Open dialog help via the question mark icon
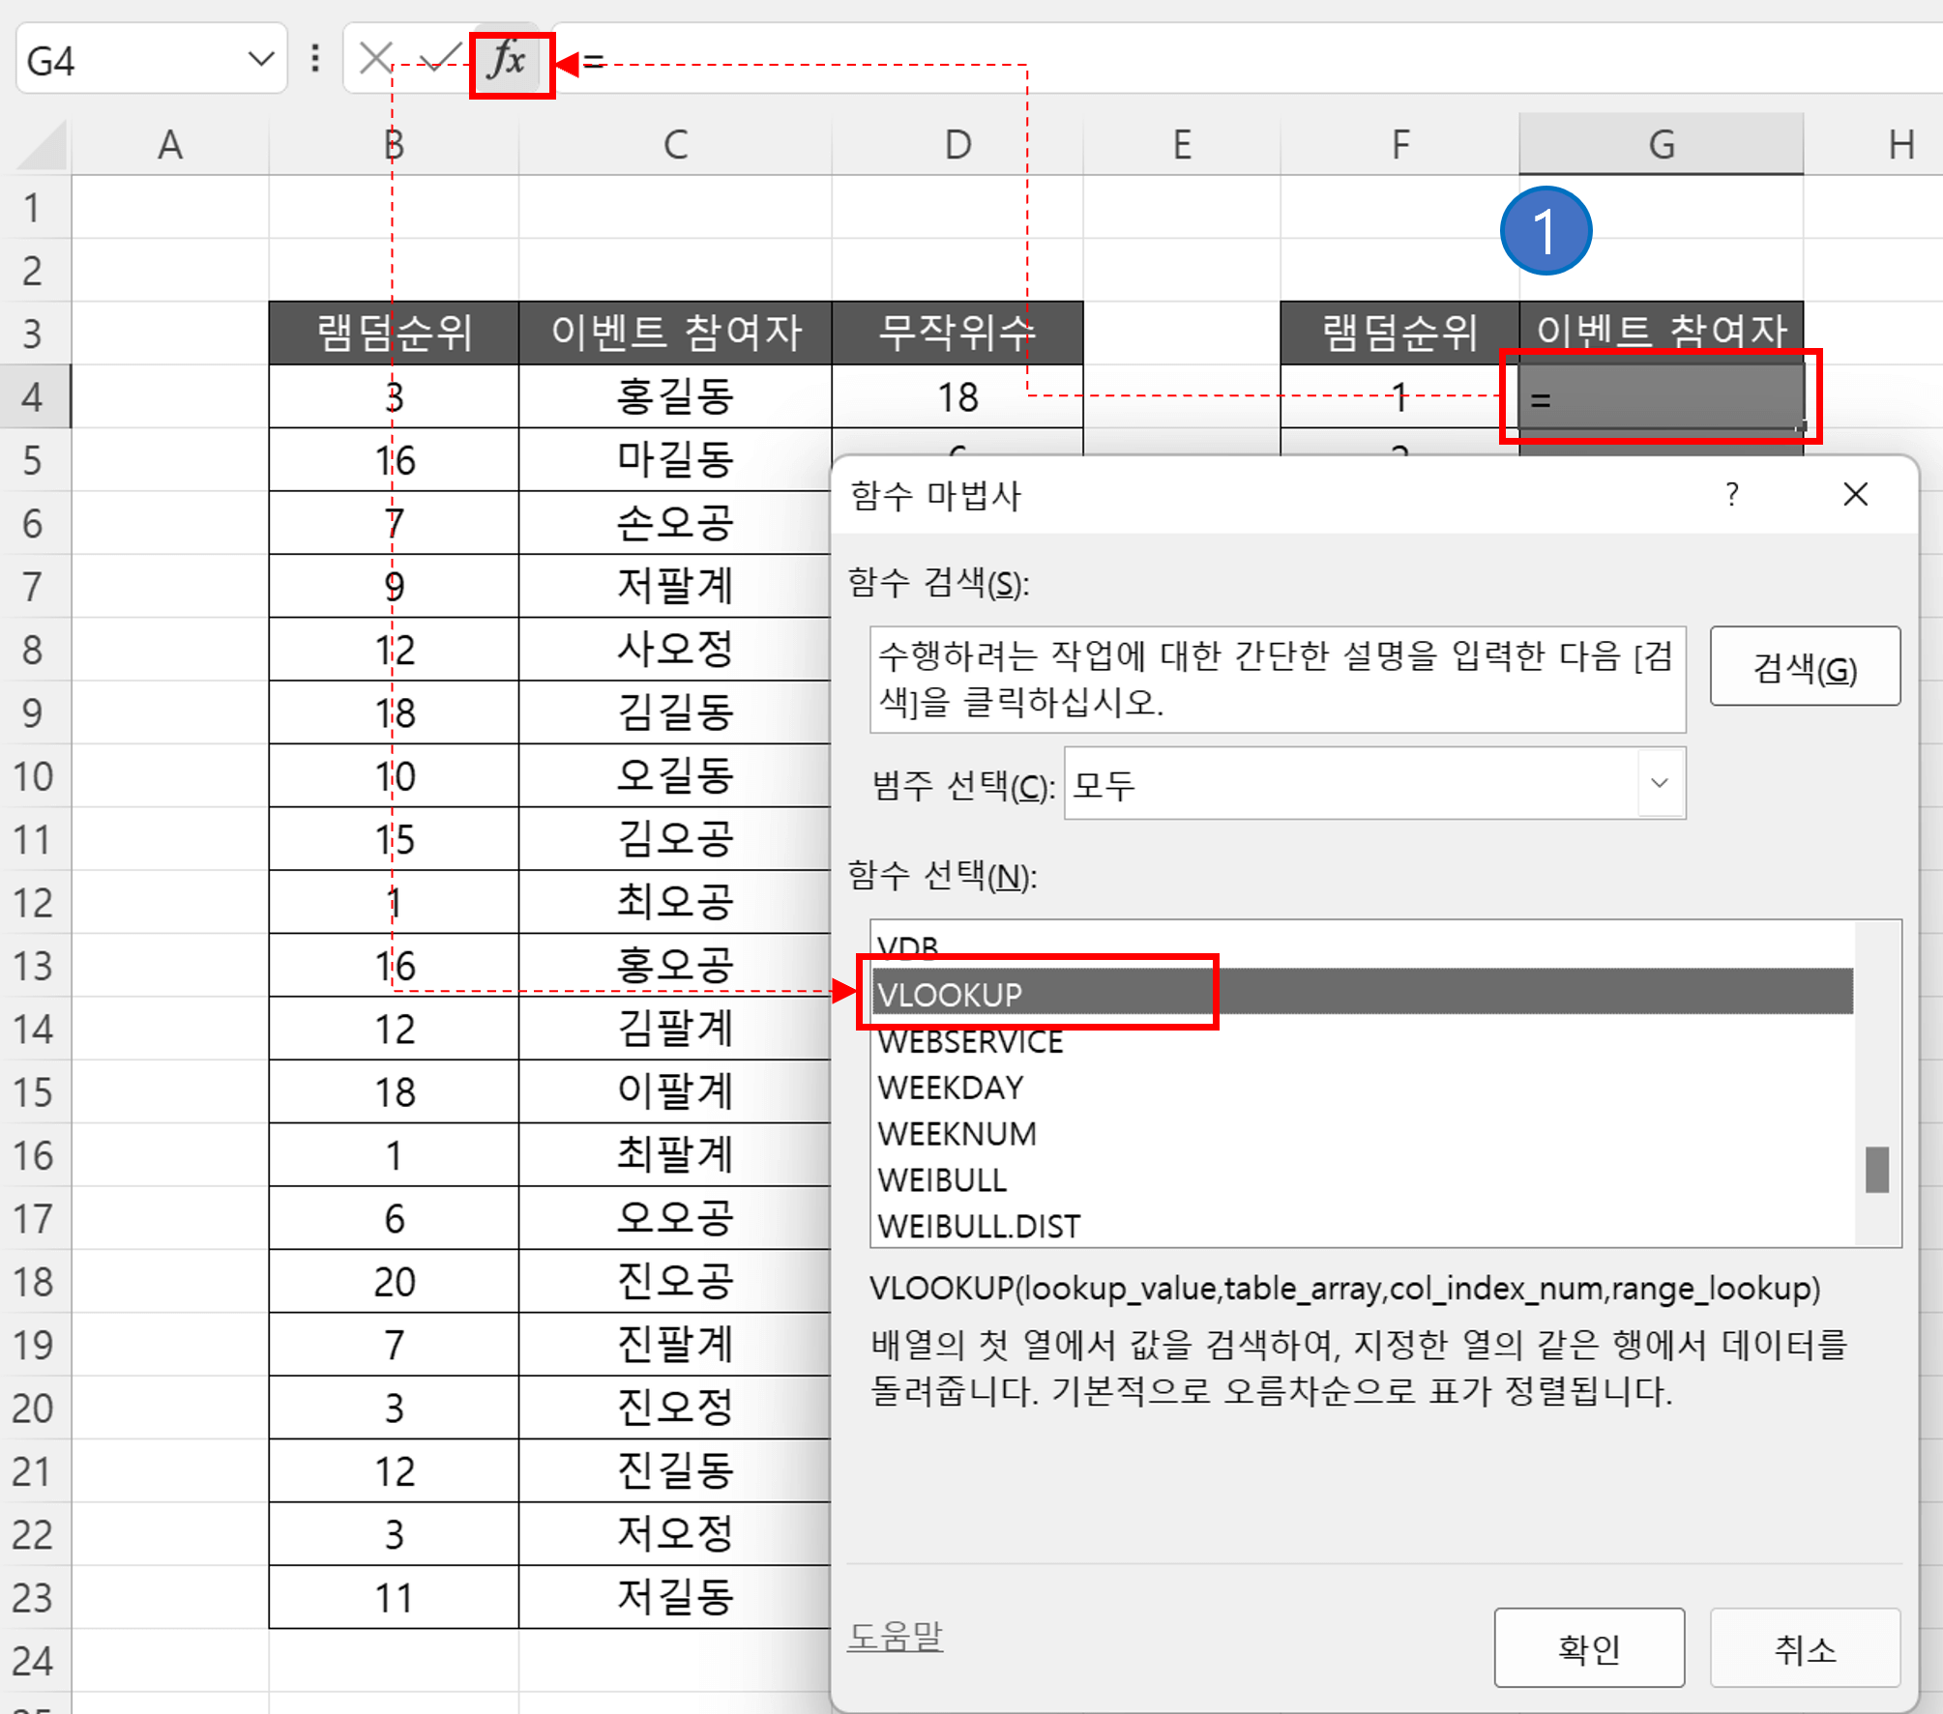This screenshot has height=1714, width=1943. coord(1731,495)
